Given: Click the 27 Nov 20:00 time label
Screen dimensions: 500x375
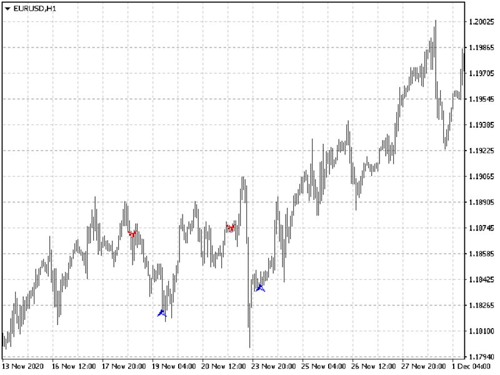Looking at the screenshot, I should (424, 366).
